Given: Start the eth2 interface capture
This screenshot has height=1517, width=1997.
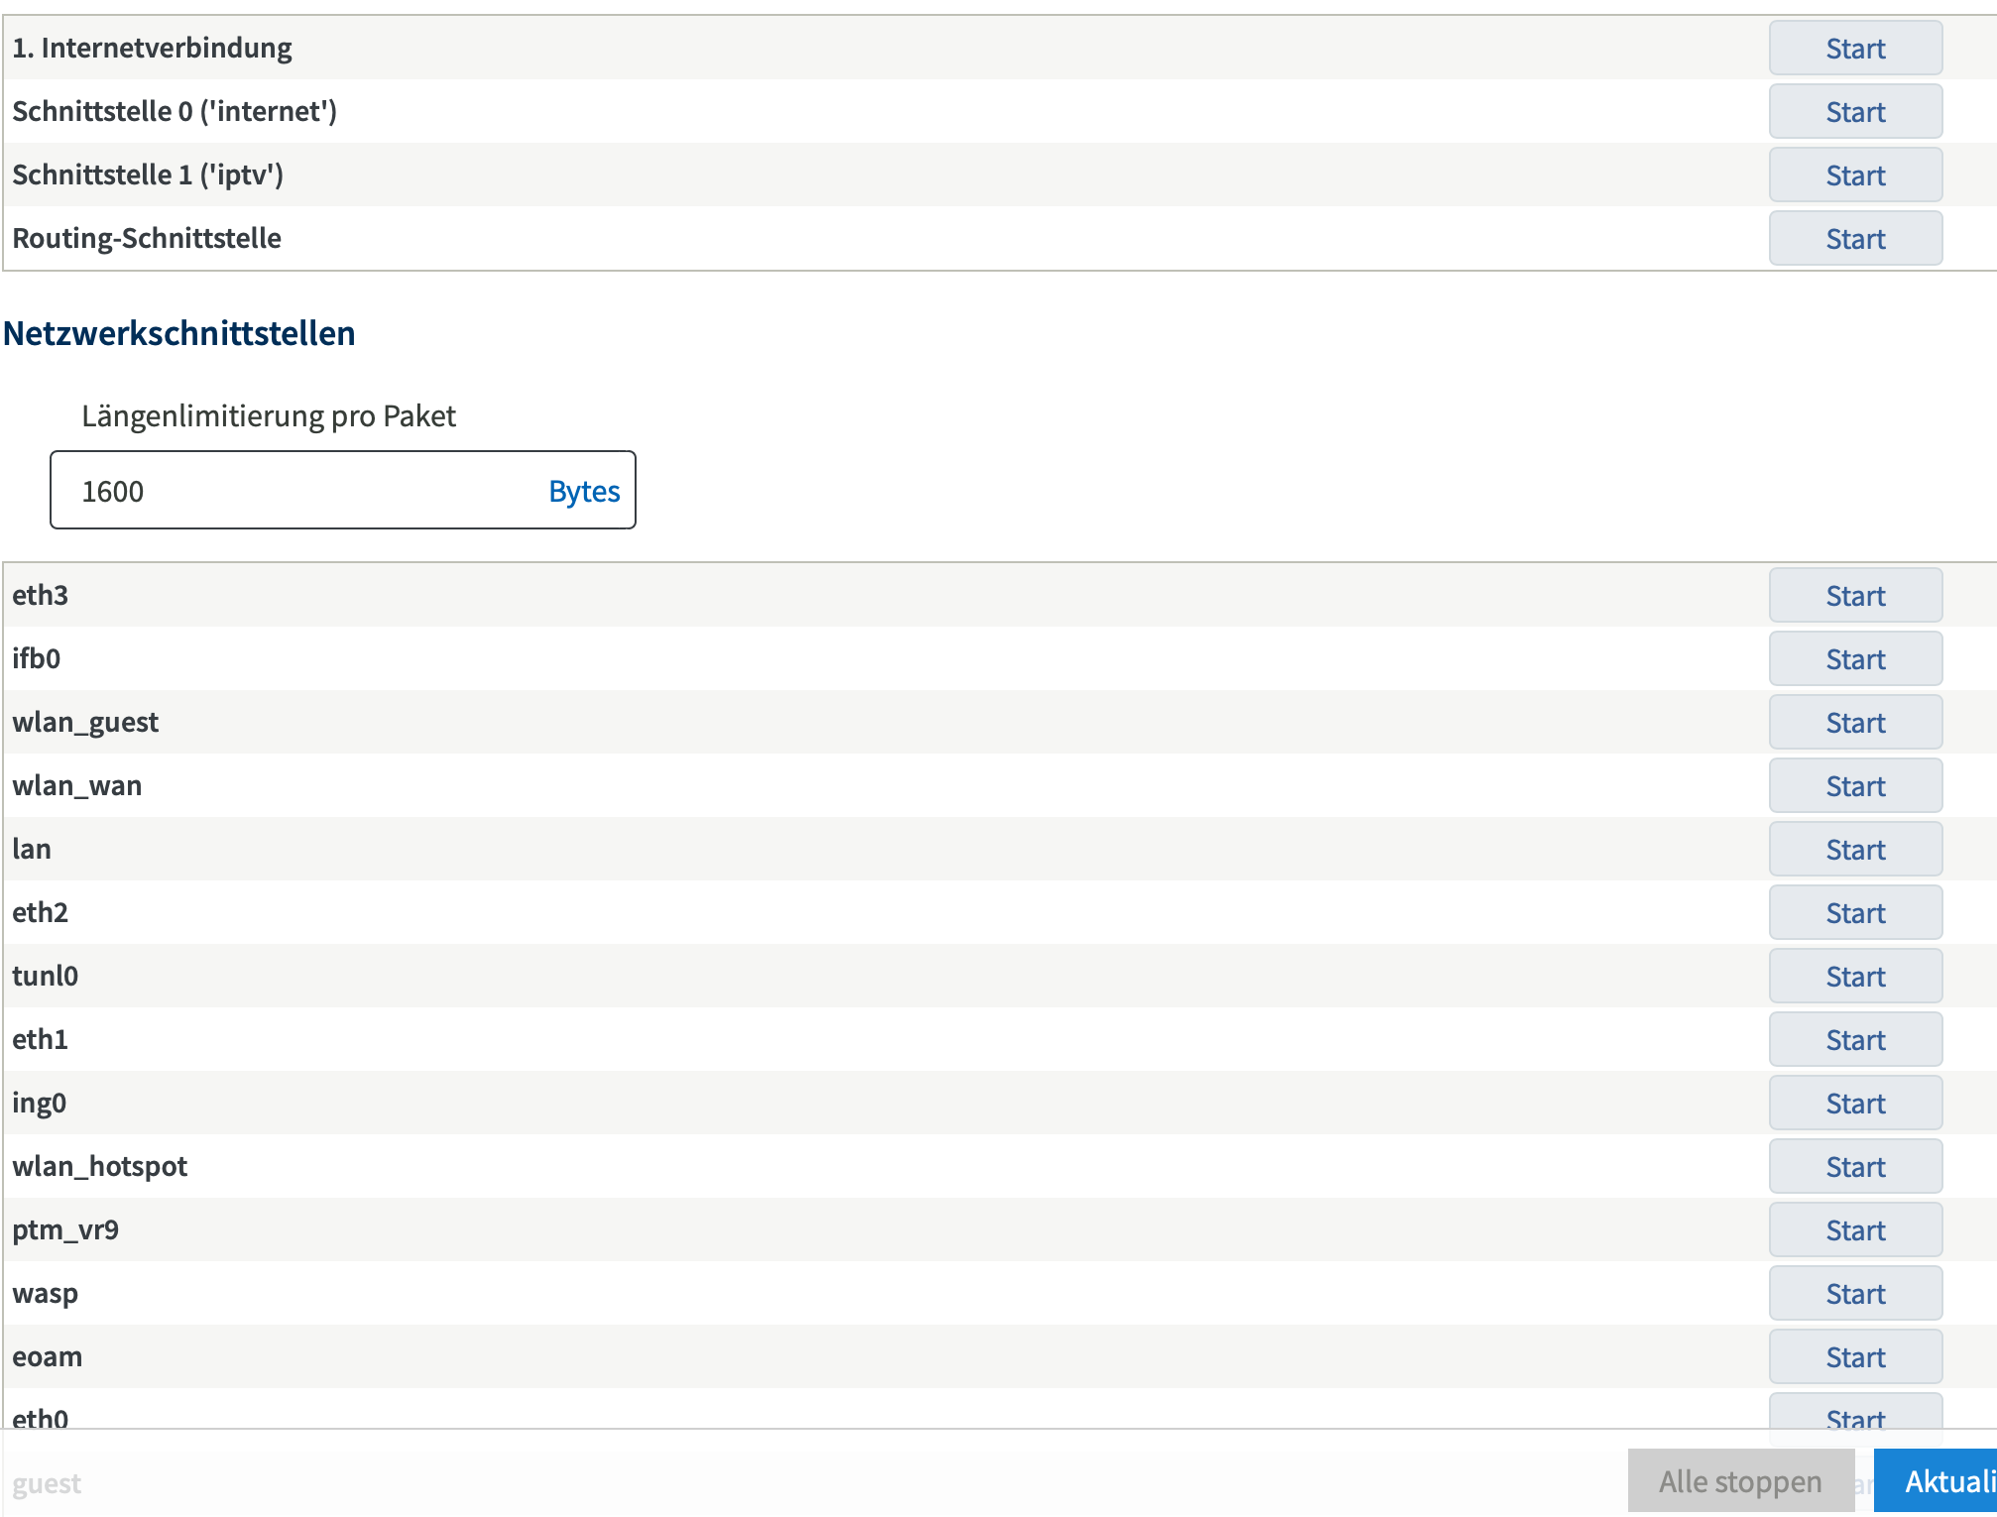Looking at the screenshot, I should (1853, 911).
